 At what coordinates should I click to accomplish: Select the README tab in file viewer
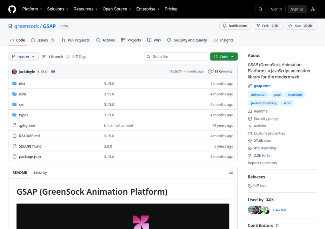pyautogui.click(x=20, y=172)
